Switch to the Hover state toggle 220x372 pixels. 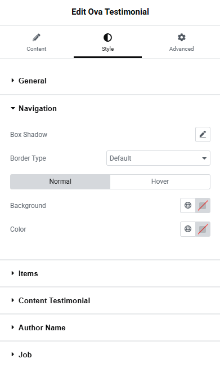point(160,181)
